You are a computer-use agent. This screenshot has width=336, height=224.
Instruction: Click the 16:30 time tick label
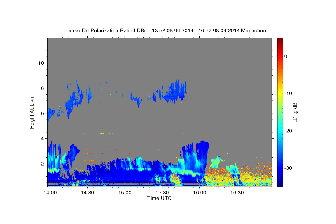click(x=237, y=193)
